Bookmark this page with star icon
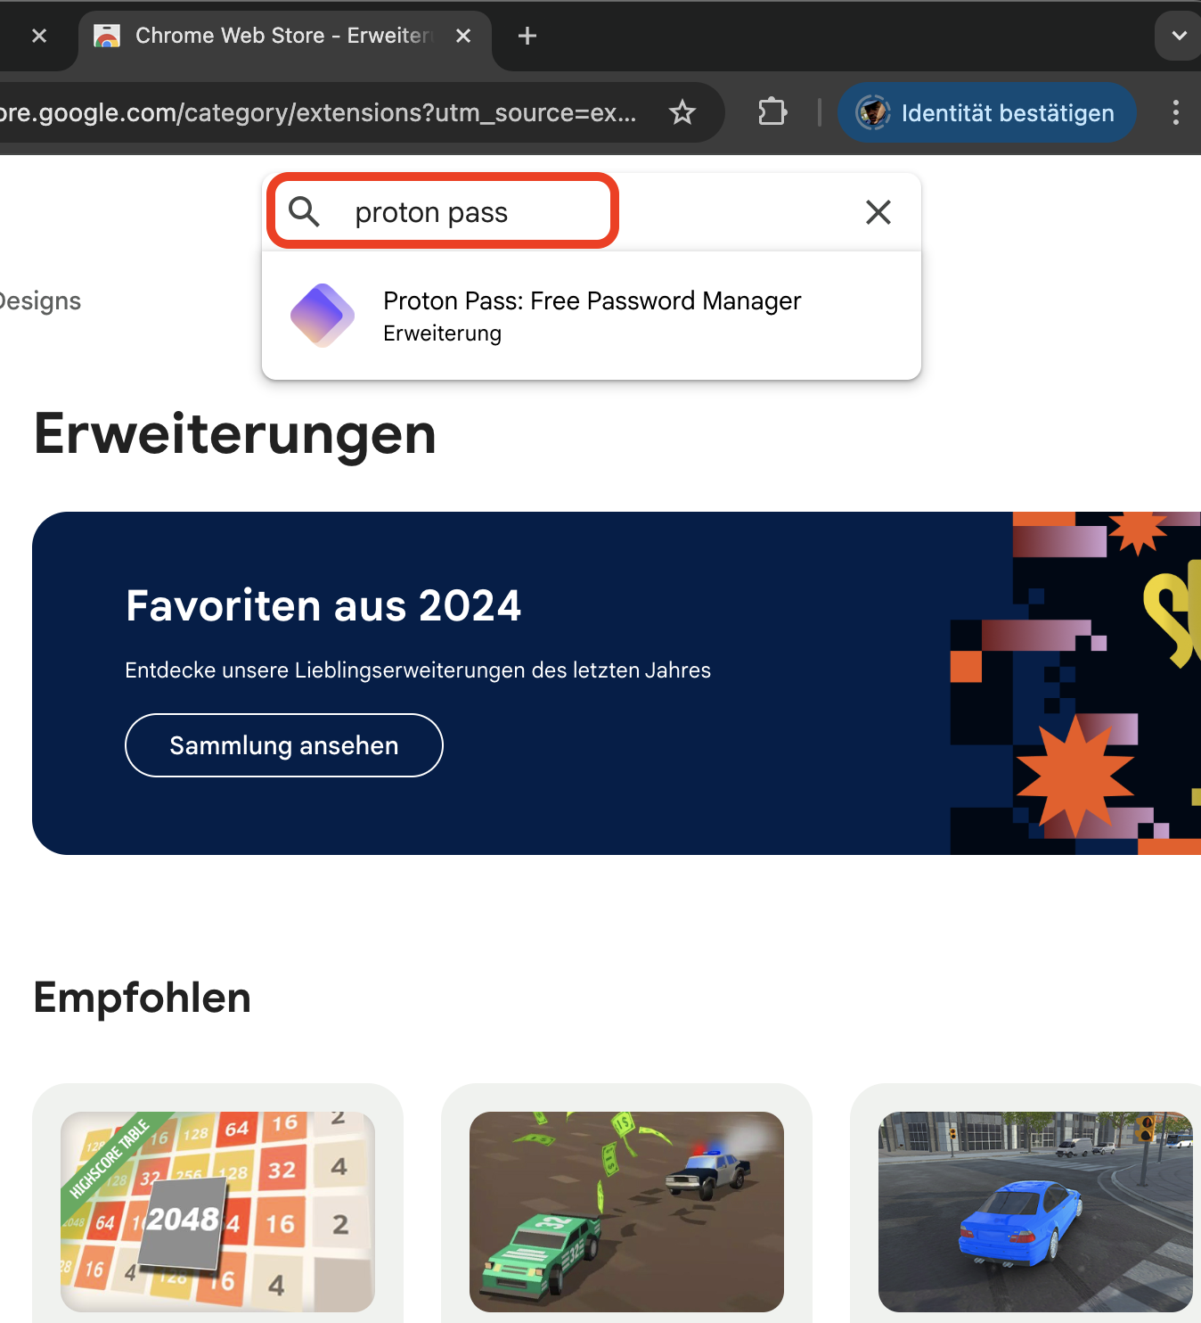Viewport: 1201px width, 1323px height. coord(682,112)
